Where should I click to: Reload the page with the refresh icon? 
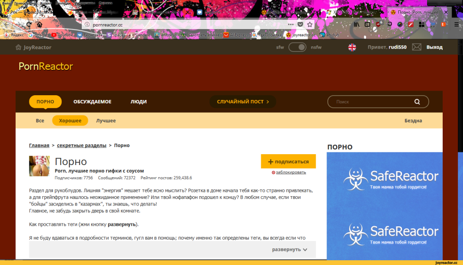tap(29, 24)
